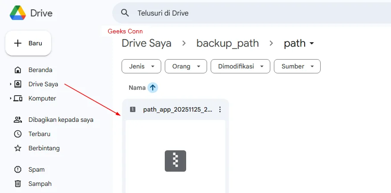
Task: Click the shared people icon
Action: (x=18, y=120)
